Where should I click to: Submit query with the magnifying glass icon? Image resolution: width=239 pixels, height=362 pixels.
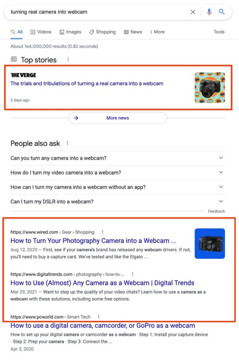221,12
